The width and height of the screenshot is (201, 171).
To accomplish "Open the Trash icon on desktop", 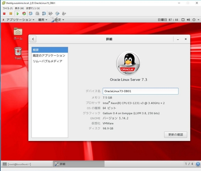I will click(18, 53).
